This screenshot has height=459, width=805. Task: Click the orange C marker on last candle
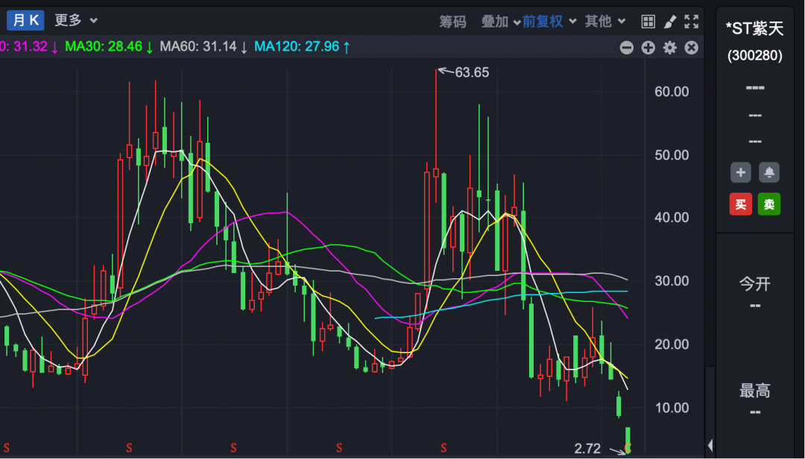tap(628, 449)
